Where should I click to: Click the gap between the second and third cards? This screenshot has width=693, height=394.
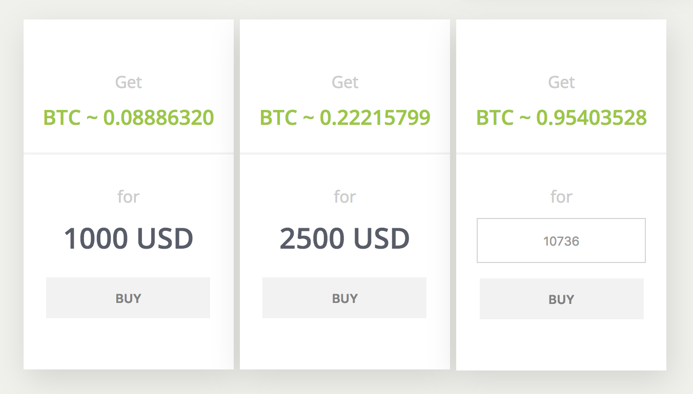(x=453, y=194)
